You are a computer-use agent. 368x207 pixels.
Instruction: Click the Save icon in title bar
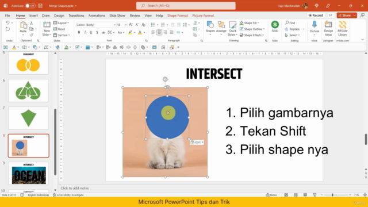pyautogui.click(x=40, y=6)
